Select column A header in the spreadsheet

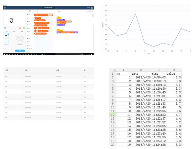pos(124,70)
